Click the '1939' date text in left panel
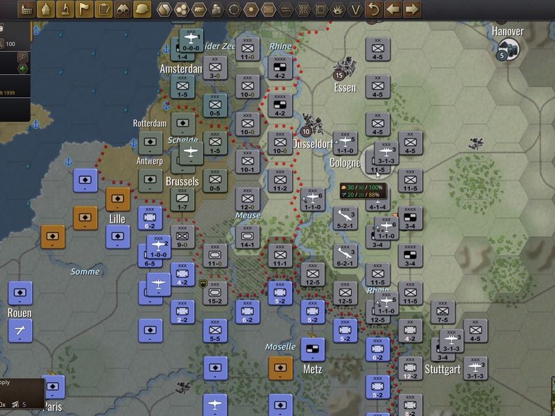The width and height of the screenshot is (555, 416). coord(9,93)
